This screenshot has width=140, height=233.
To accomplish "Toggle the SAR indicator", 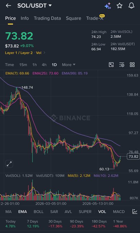I will (x=54, y=212).
